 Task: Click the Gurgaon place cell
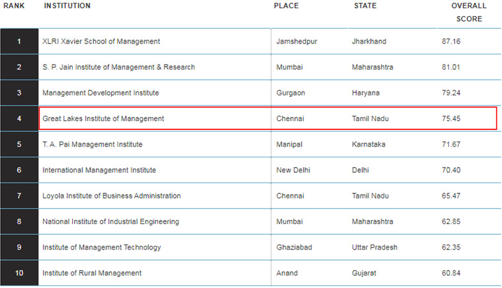(291, 93)
